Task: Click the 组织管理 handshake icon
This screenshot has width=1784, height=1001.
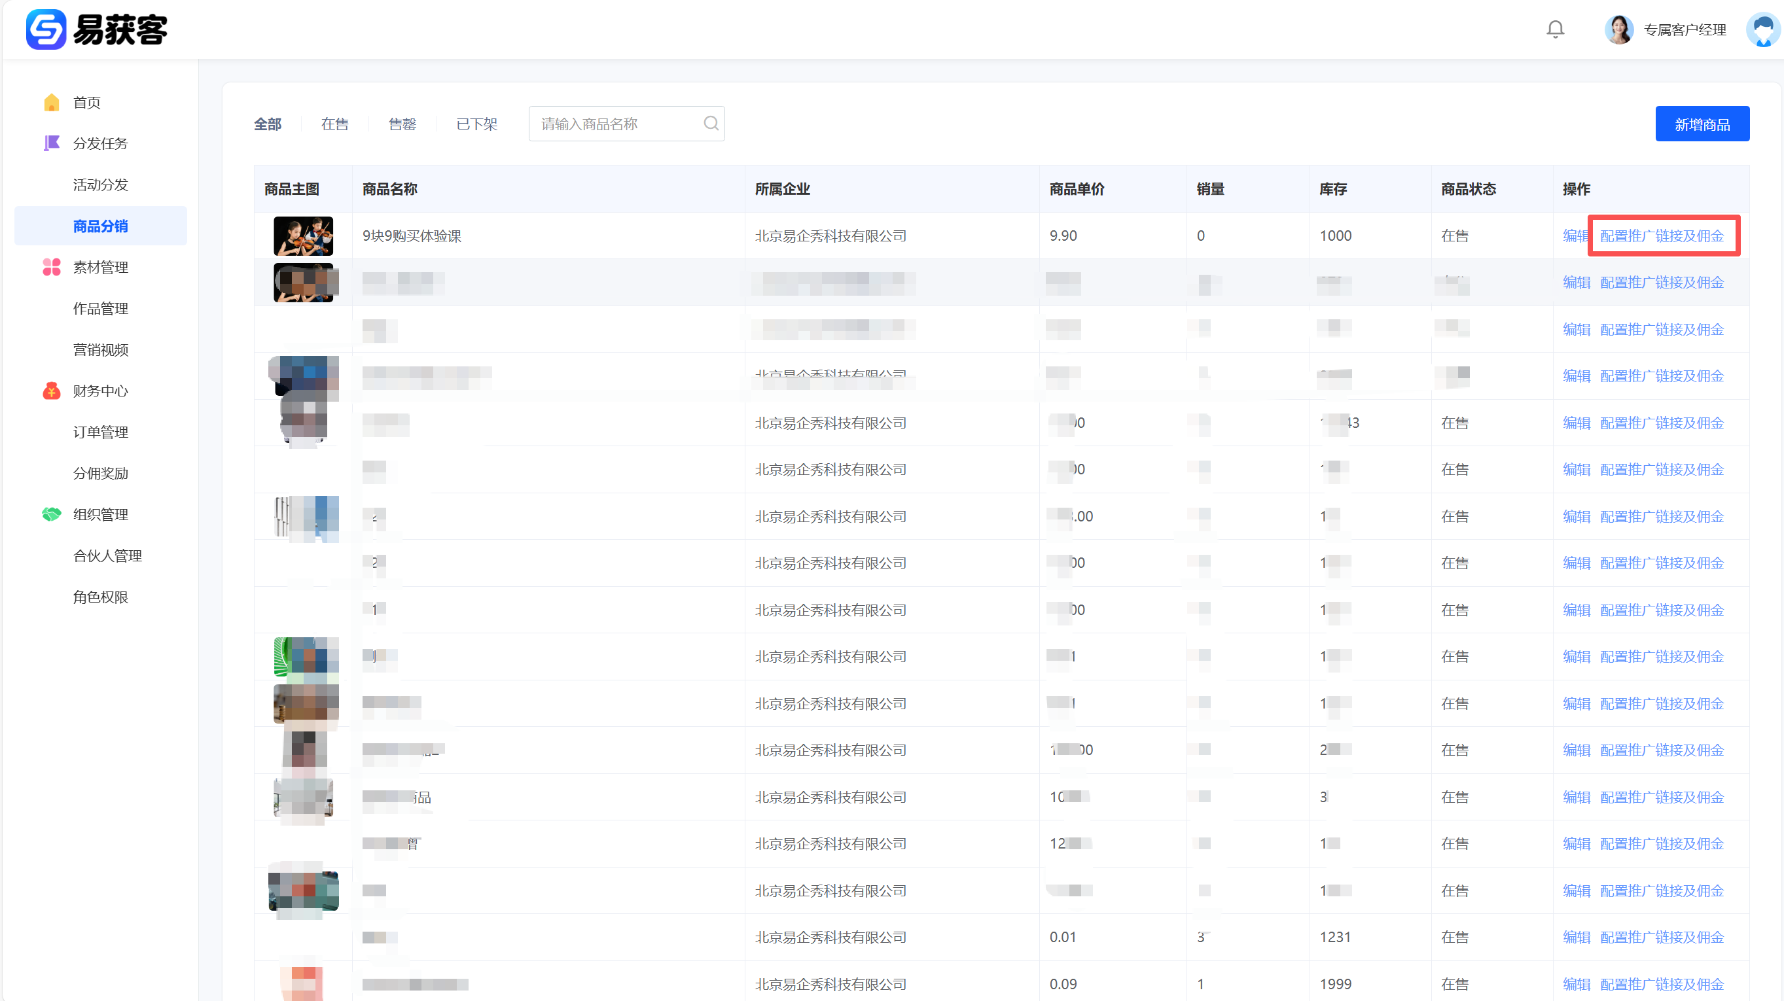Action: click(x=51, y=514)
